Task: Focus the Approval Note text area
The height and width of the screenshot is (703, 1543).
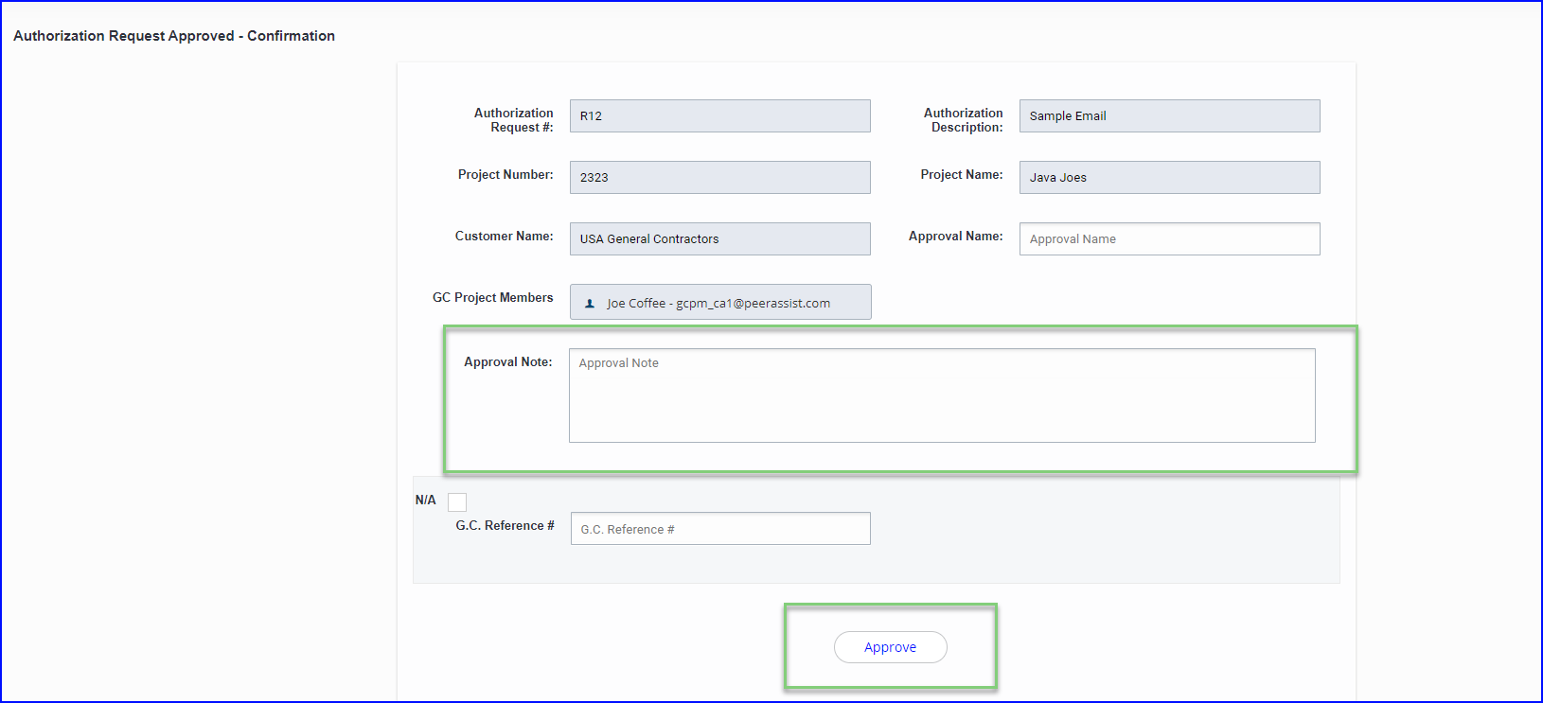Action: coord(942,395)
